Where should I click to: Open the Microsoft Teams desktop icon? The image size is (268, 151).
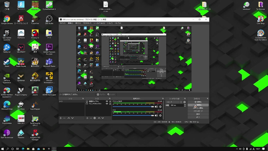(x=49, y=63)
